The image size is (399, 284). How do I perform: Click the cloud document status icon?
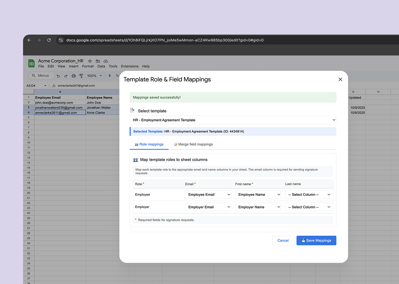106,61
